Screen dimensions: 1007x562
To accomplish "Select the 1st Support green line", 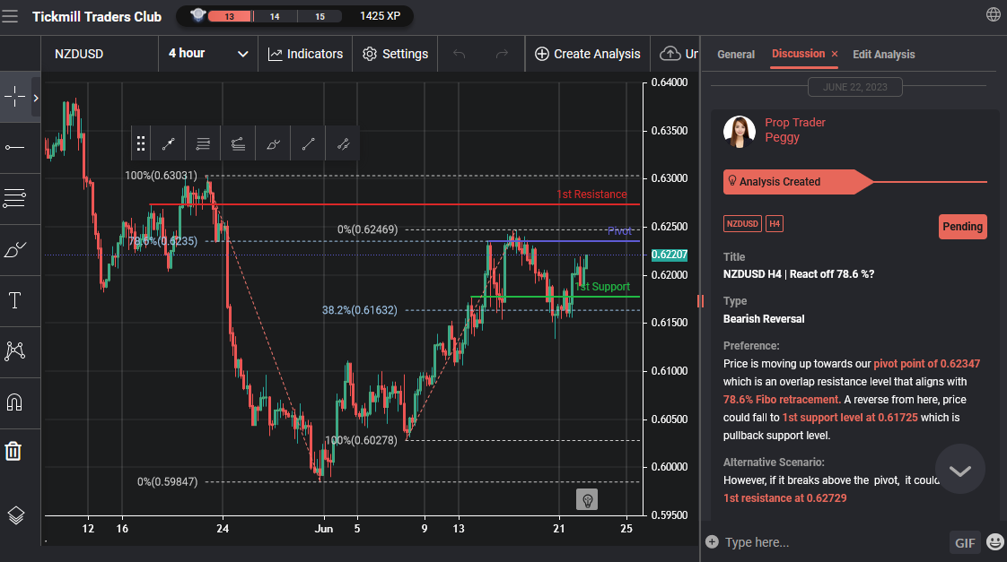I will [x=555, y=297].
